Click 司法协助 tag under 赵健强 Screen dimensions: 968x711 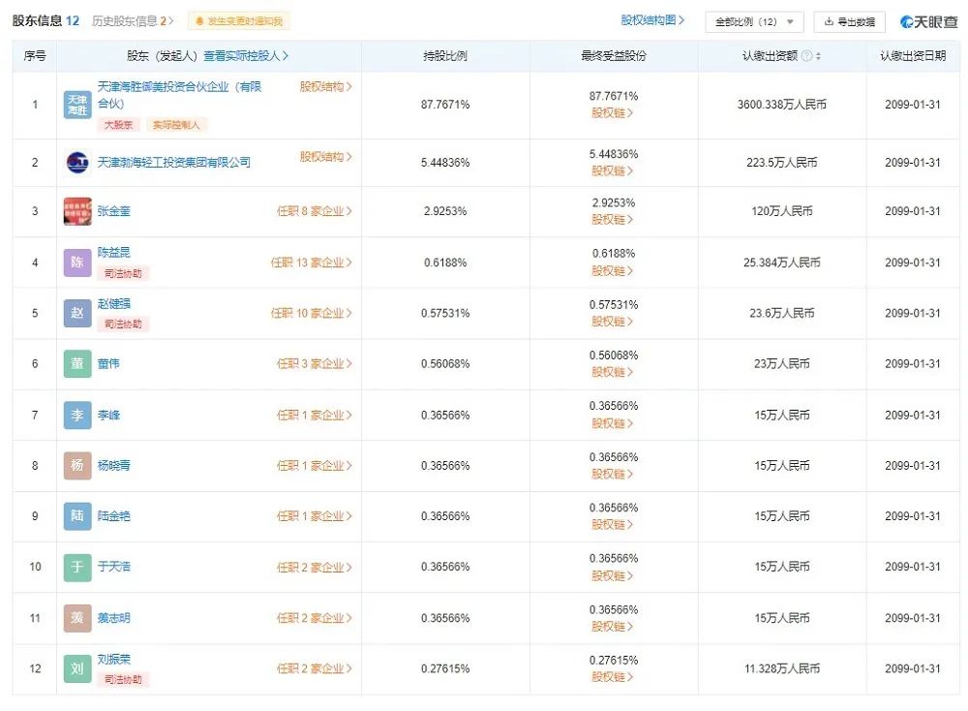(x=123, y=325)
